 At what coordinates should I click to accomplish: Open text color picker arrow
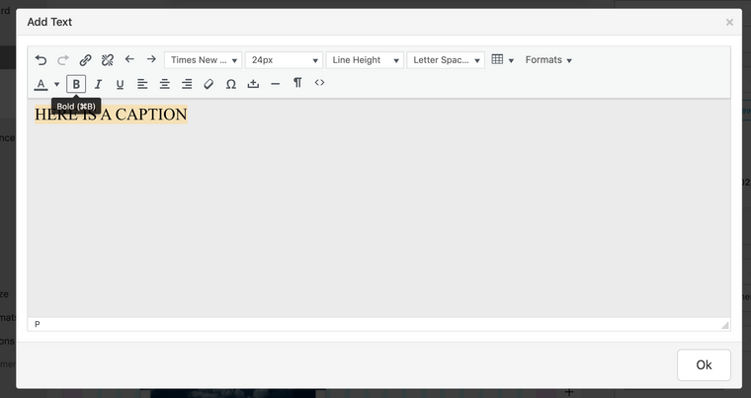tap(56, 84)
